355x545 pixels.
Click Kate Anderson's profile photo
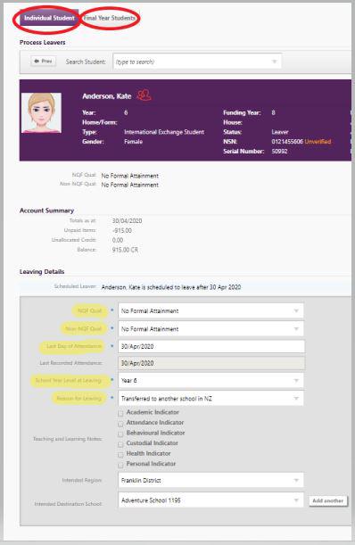[x=41, y=113]
